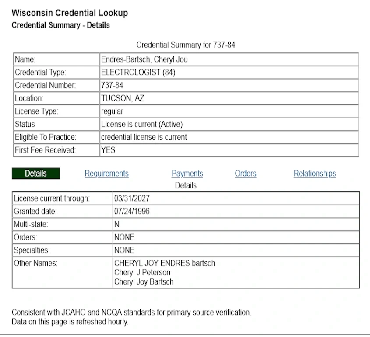The image size is (370, 337).
Task: Open the Requirements tab link
Action: pos(106,174)
